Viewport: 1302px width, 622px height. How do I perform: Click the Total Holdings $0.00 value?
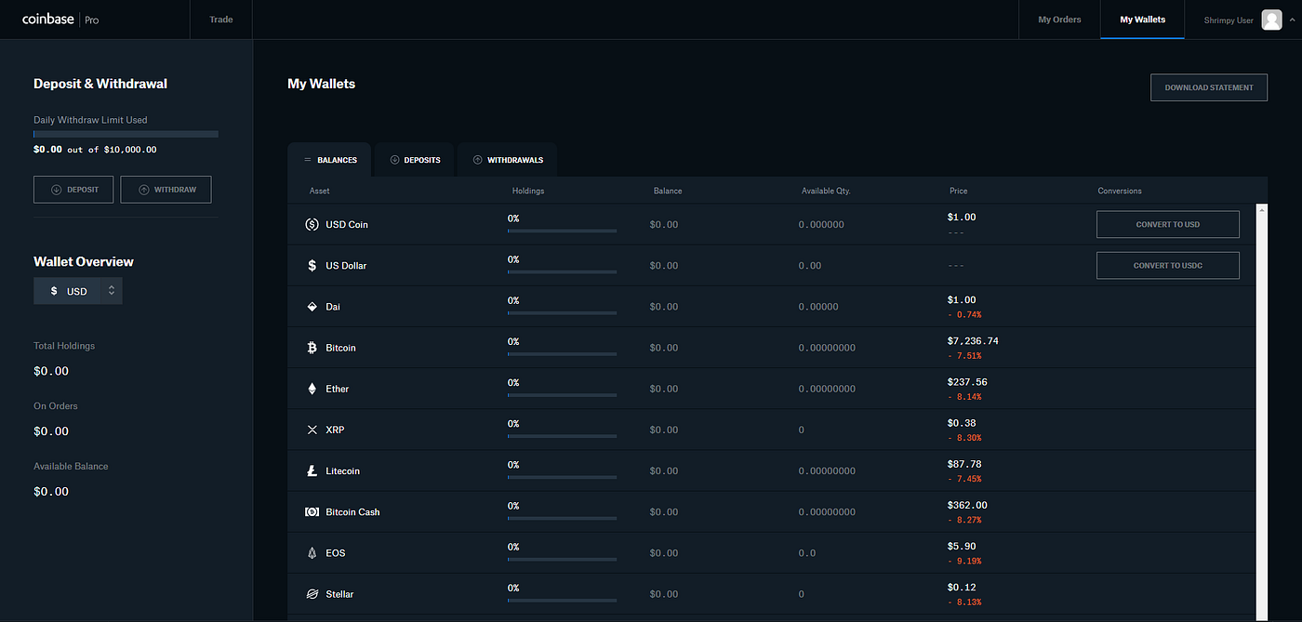coord(51,371)
